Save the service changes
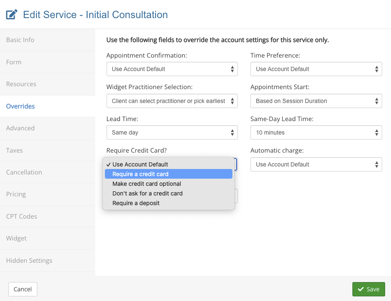This screenshot has width=391, height=301. click(x=368, y=289)
